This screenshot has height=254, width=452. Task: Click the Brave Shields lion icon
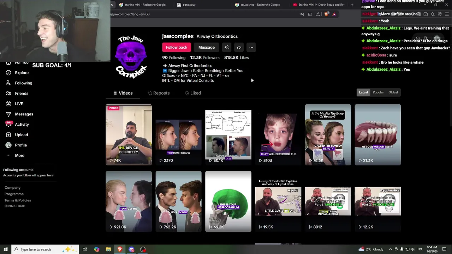326,14
